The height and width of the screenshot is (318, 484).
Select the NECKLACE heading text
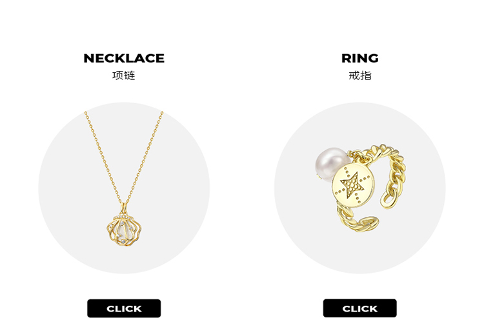pyautogui.click(x=124, y=58)
